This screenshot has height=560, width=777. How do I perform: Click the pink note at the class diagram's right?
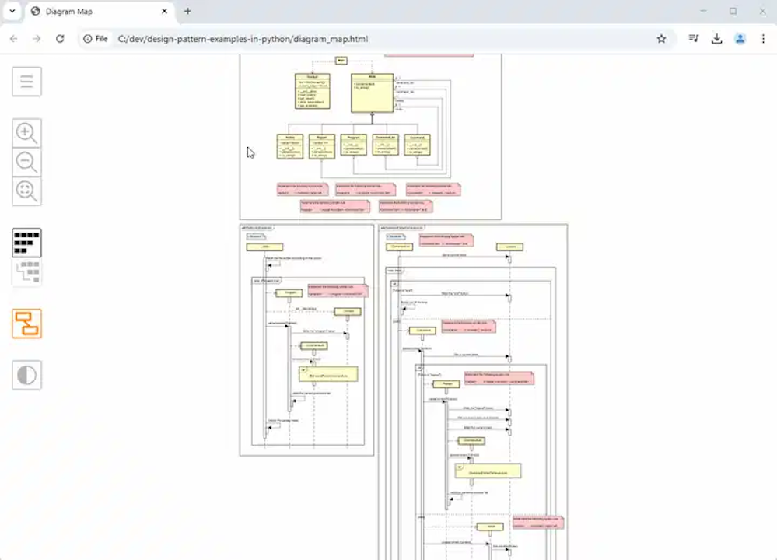coord(433,189)
